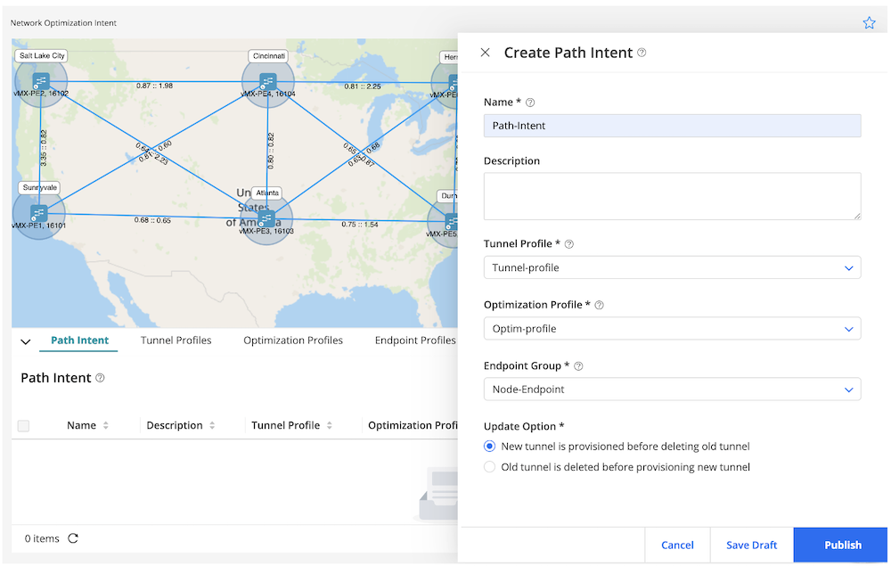Open the Optimization Profile dropdown
891x566 pixels.
(848, 328)
